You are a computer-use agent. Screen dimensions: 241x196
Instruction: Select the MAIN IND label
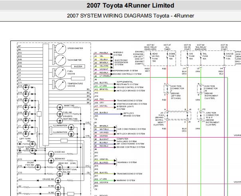pyautogui.click(x=69, y=106)
